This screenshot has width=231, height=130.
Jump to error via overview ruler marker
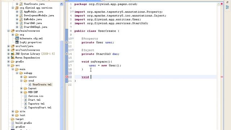222,77
